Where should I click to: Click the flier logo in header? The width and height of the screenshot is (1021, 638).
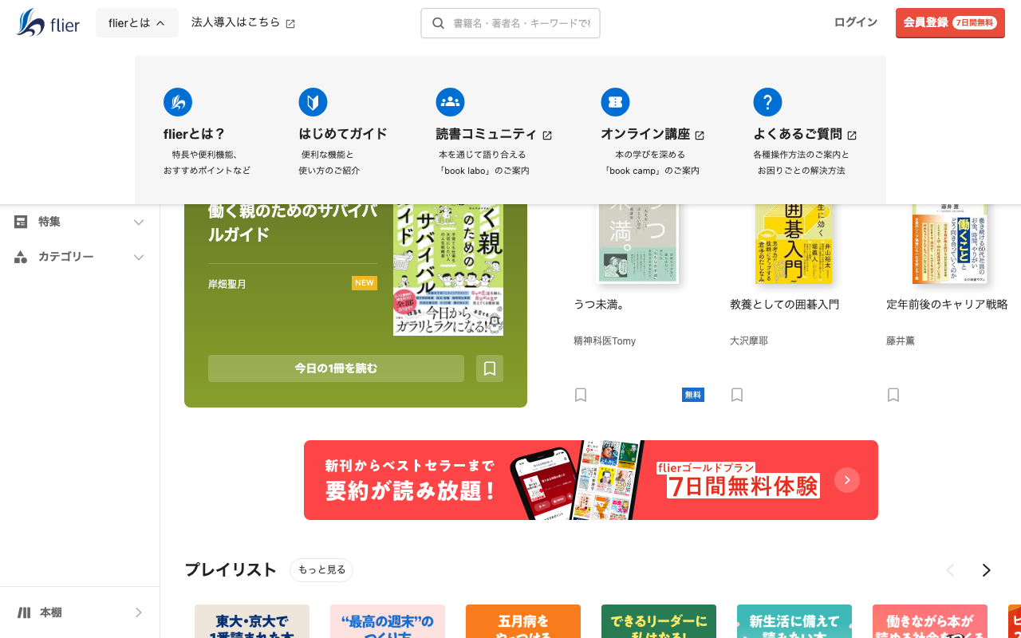pyautogui.click(x=48, y=23)
